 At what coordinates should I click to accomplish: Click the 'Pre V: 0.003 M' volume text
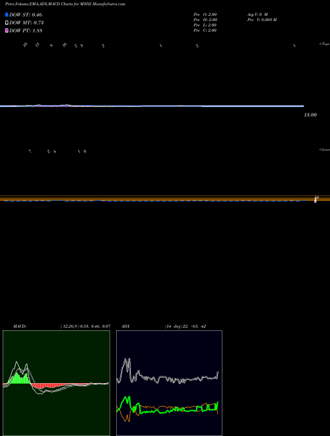click(x=262, y=20)
